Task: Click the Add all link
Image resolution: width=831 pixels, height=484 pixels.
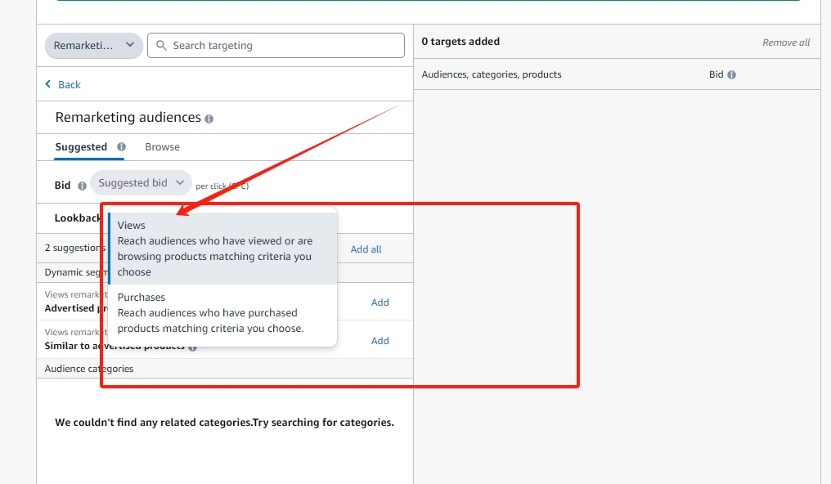Action: coord(366,249)
